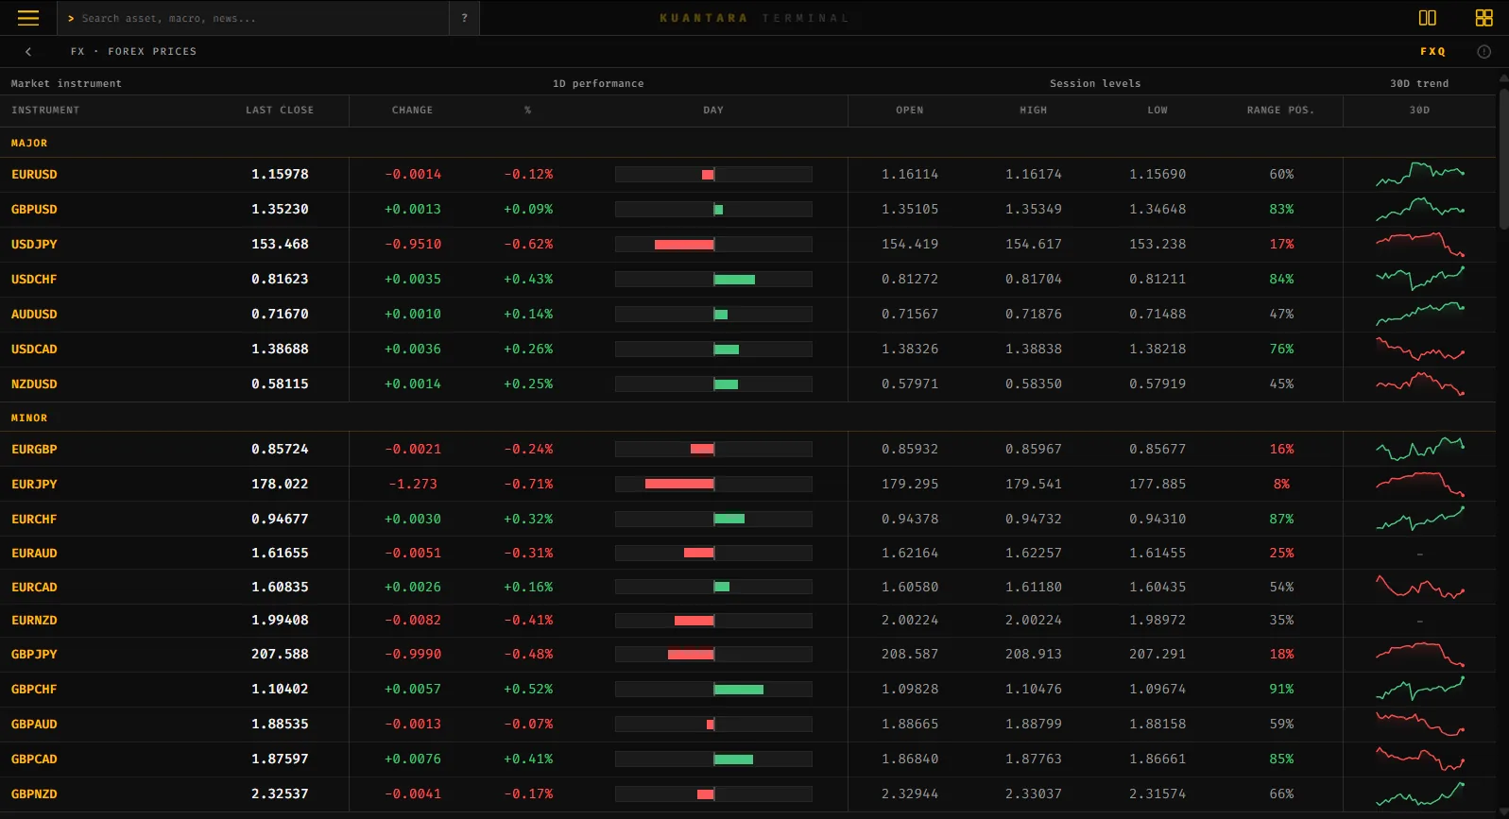Select the USDCAD high 1.38838
Screen dimensions: 1509x819
point(1034,350)
